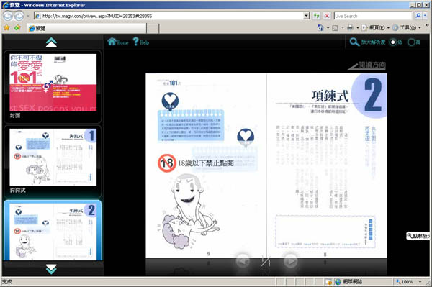
Task: Open the 網頁(P) Page menu
Action: pos(374,28)
